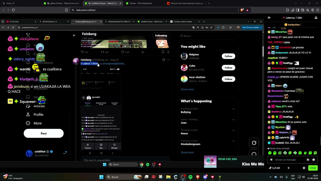Click the taskbar Buscar search box
The width and height of the screenshot is (321, 181).
click(x=124, y=177)
